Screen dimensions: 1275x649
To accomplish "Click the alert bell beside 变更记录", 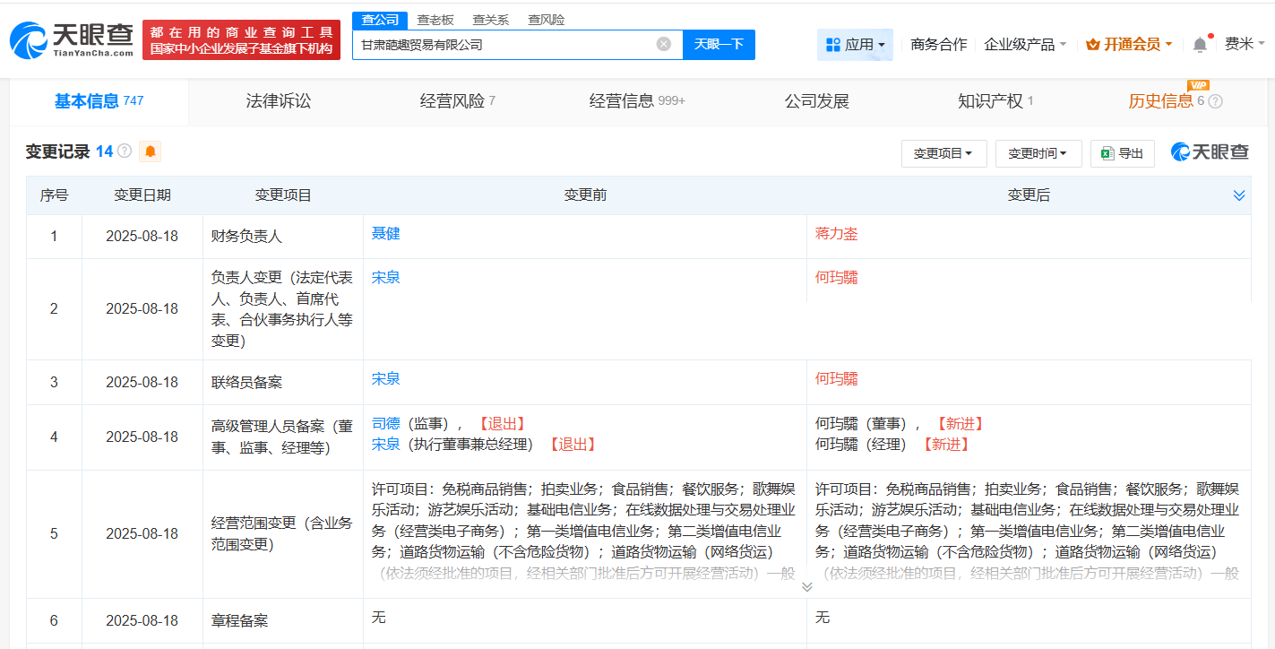I will click(x=150, y=151).
